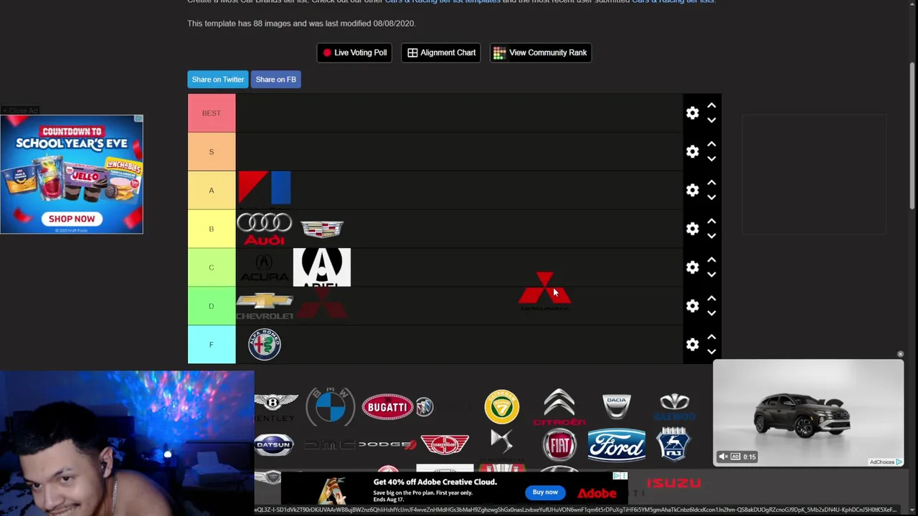
Task: Move the S tier row up
Action: [x=711, y=145]
